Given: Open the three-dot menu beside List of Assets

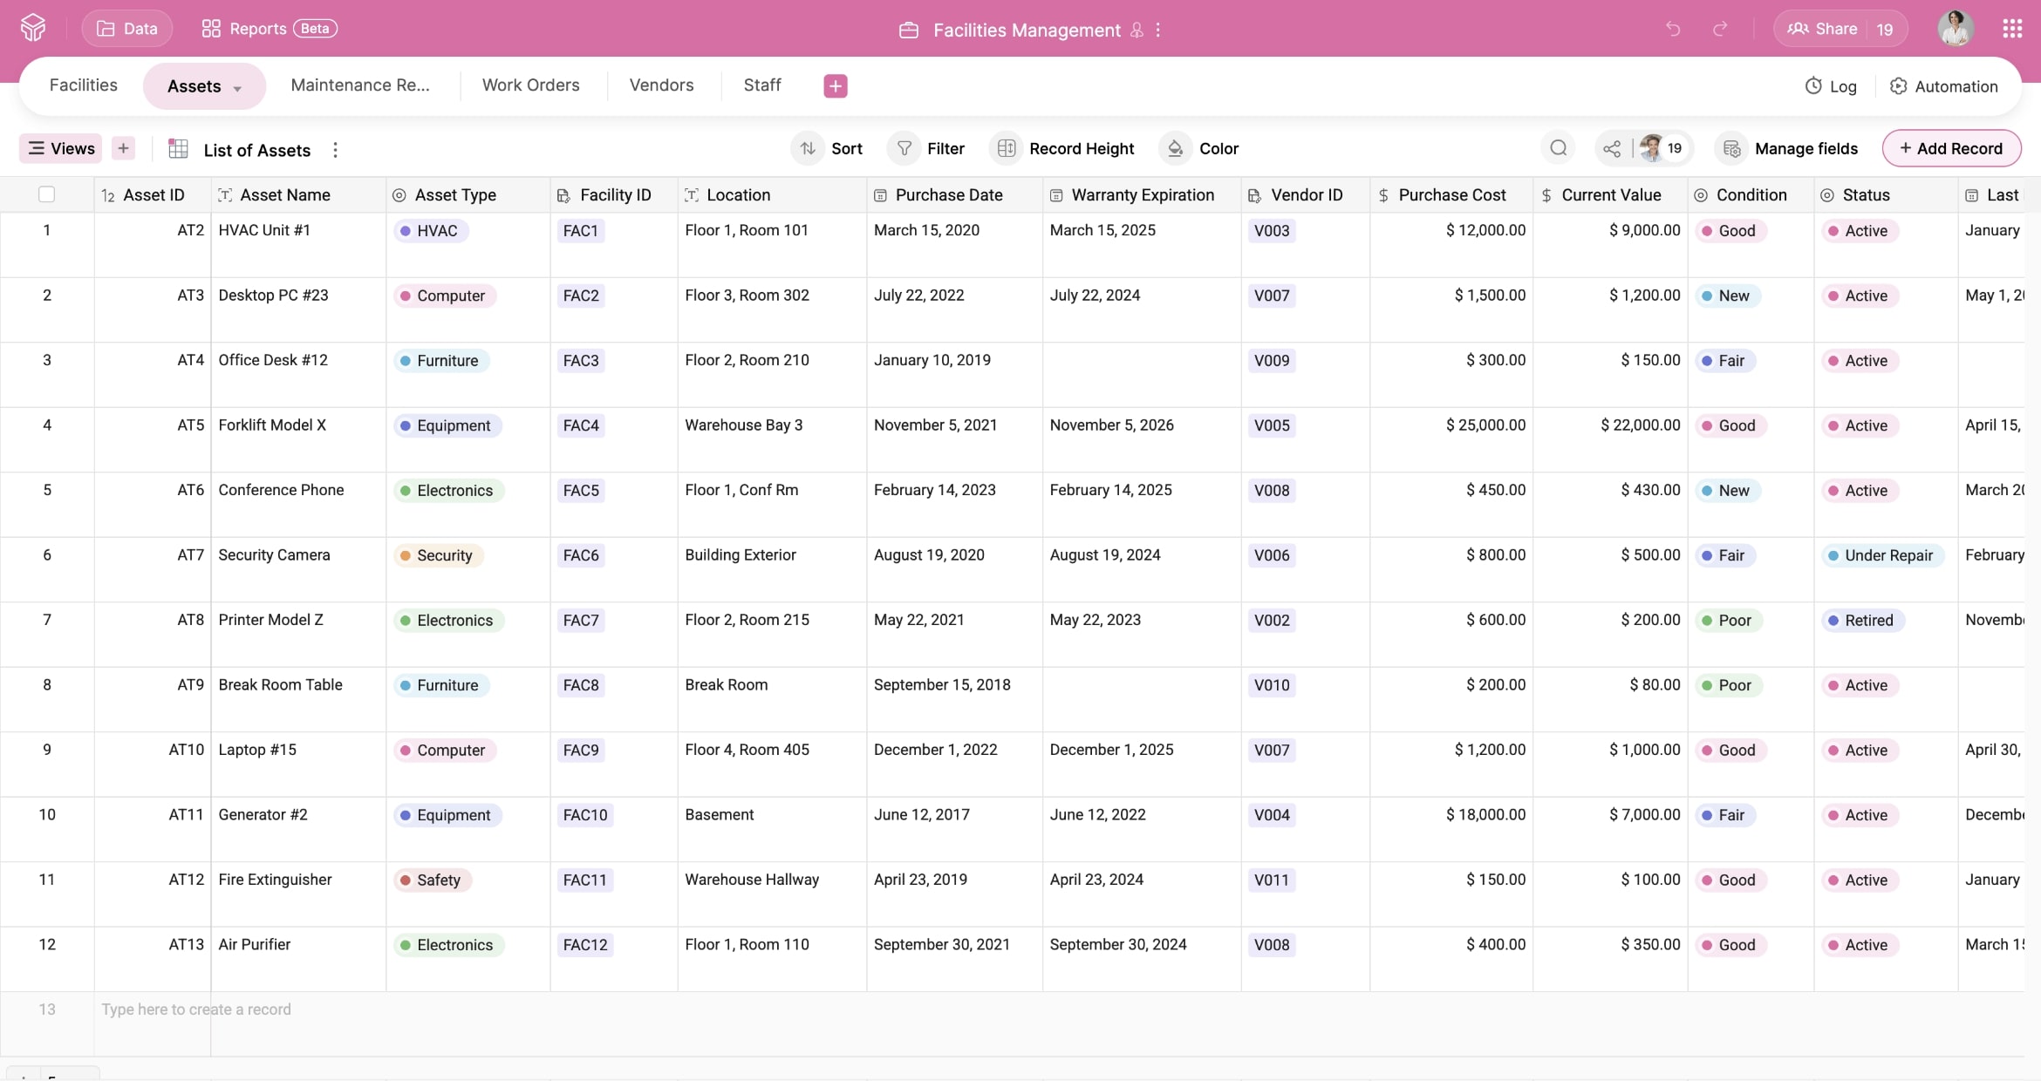Looking at the screenshot, I should pos(335,150).
